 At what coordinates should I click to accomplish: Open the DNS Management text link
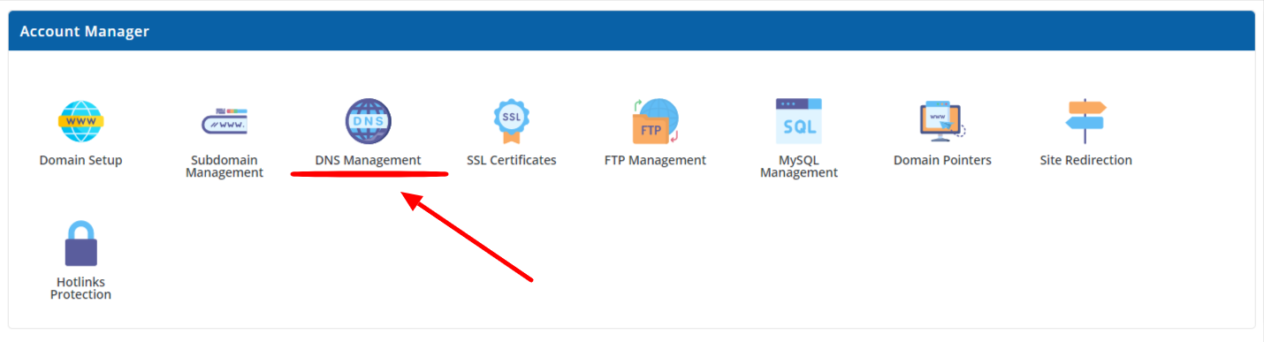[368, 160]
